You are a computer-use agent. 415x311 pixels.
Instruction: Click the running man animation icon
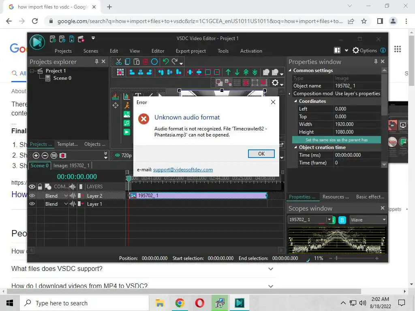click(x=127, y=105)
